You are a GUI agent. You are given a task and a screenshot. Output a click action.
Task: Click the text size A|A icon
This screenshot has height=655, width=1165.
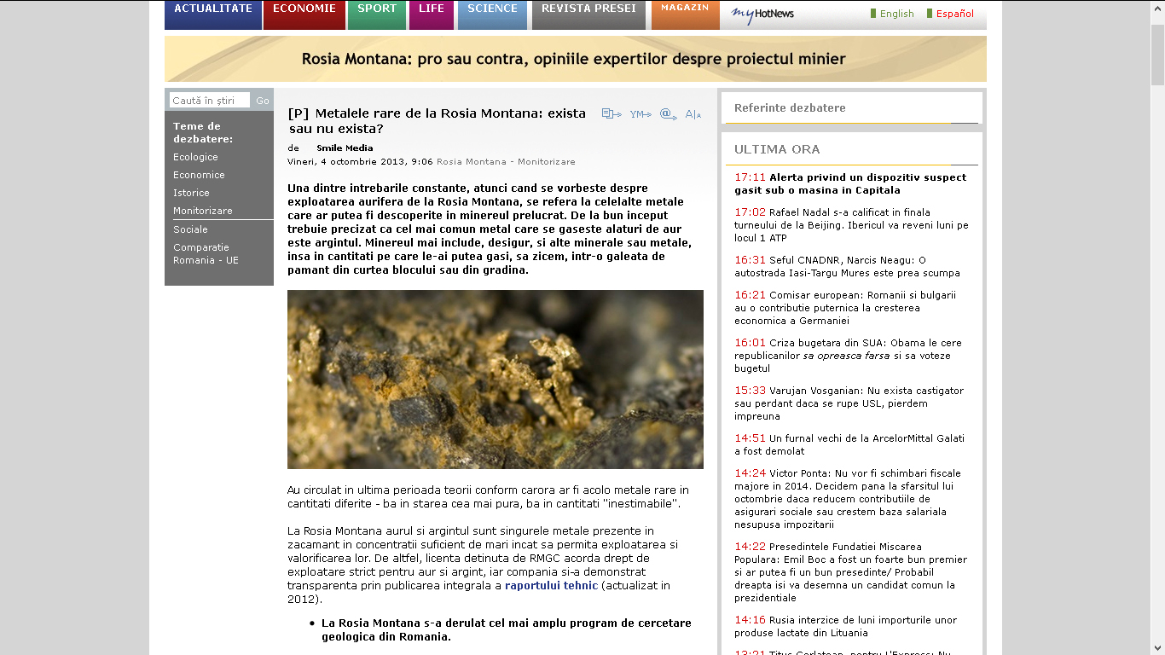[693, 114]
